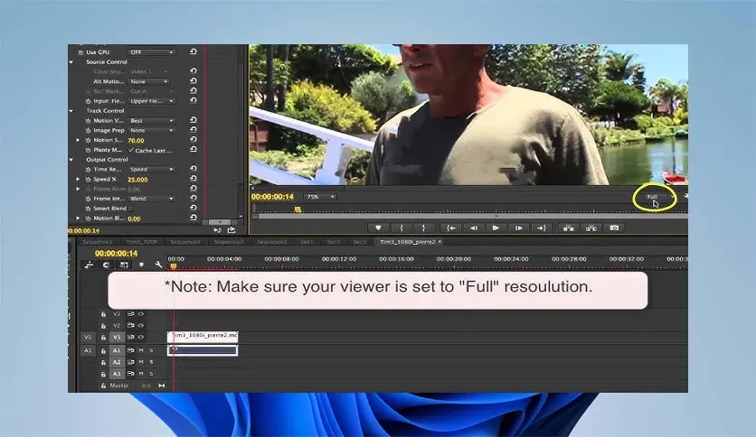
Task: Click the Go to In point icon
Action: tap(449, 228)
